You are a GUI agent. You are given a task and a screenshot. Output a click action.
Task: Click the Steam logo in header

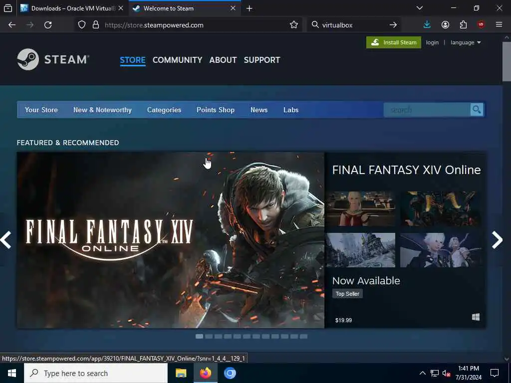coord(53,60)
